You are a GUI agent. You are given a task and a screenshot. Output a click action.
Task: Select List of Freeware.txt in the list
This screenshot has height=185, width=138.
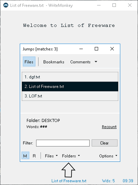point(70,87)
